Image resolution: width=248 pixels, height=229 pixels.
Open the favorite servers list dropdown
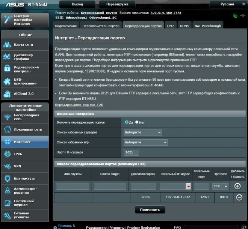coord(142,133)
